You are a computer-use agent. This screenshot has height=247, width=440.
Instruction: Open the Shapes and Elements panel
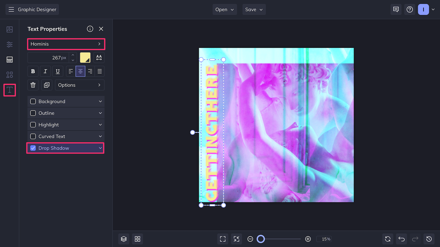click(x=10, y=74)
